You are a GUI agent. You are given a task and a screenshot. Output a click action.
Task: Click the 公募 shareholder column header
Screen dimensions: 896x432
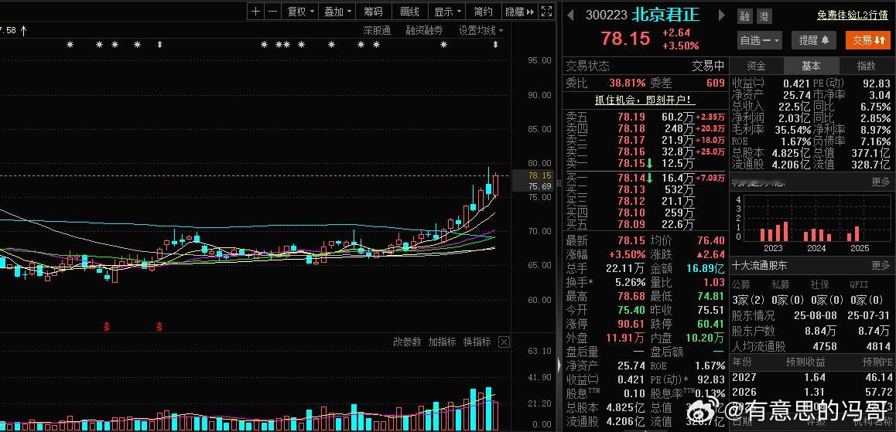742,284
